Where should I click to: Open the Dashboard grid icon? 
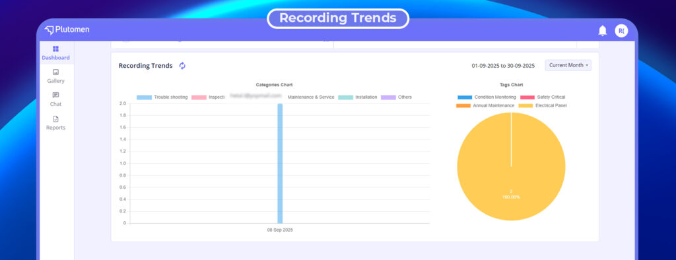coord(55,49)
